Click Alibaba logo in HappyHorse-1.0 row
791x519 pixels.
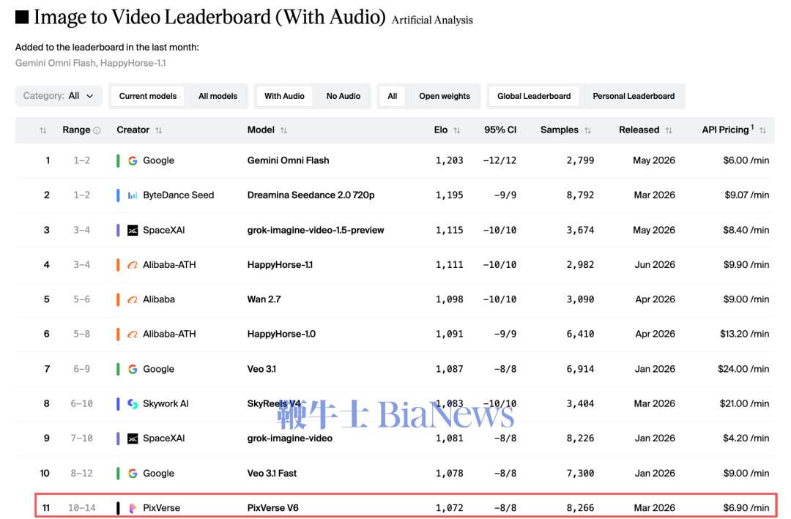pos(133,334)
